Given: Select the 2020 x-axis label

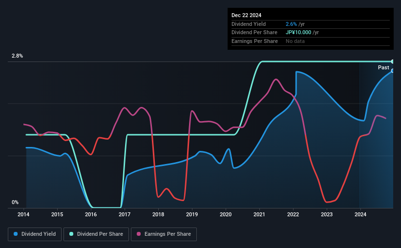Looking at the screenshot, I should pyautogui.click(x=226, y=214).
